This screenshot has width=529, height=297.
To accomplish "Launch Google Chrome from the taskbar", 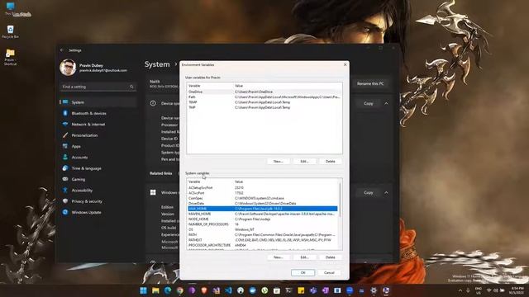I will coord(180,290).
